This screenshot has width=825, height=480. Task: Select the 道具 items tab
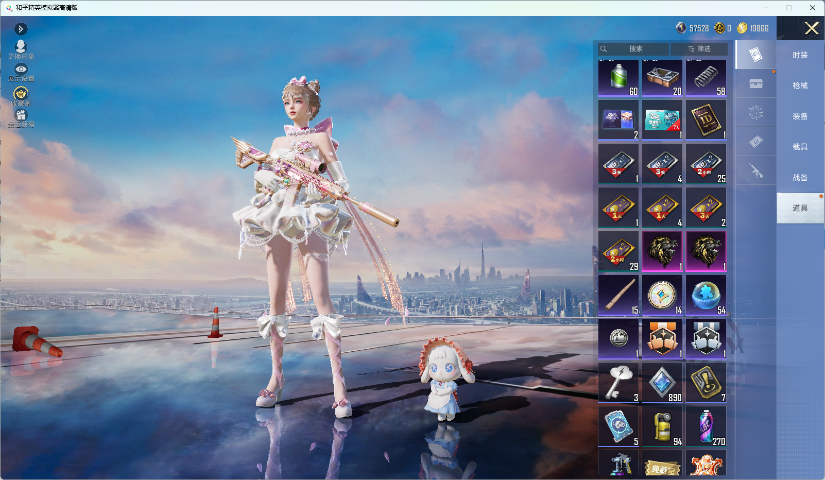(x=800, y=208)
